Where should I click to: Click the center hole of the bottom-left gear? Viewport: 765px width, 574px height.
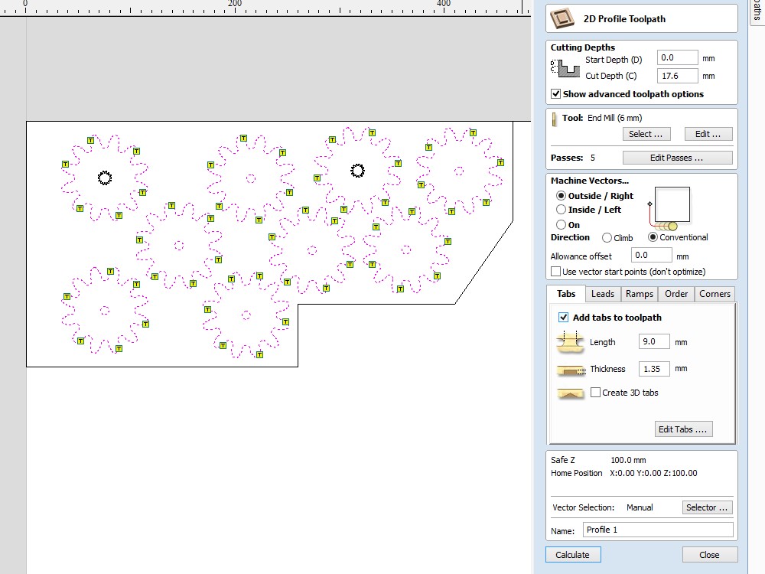click(x=104, y=310)
